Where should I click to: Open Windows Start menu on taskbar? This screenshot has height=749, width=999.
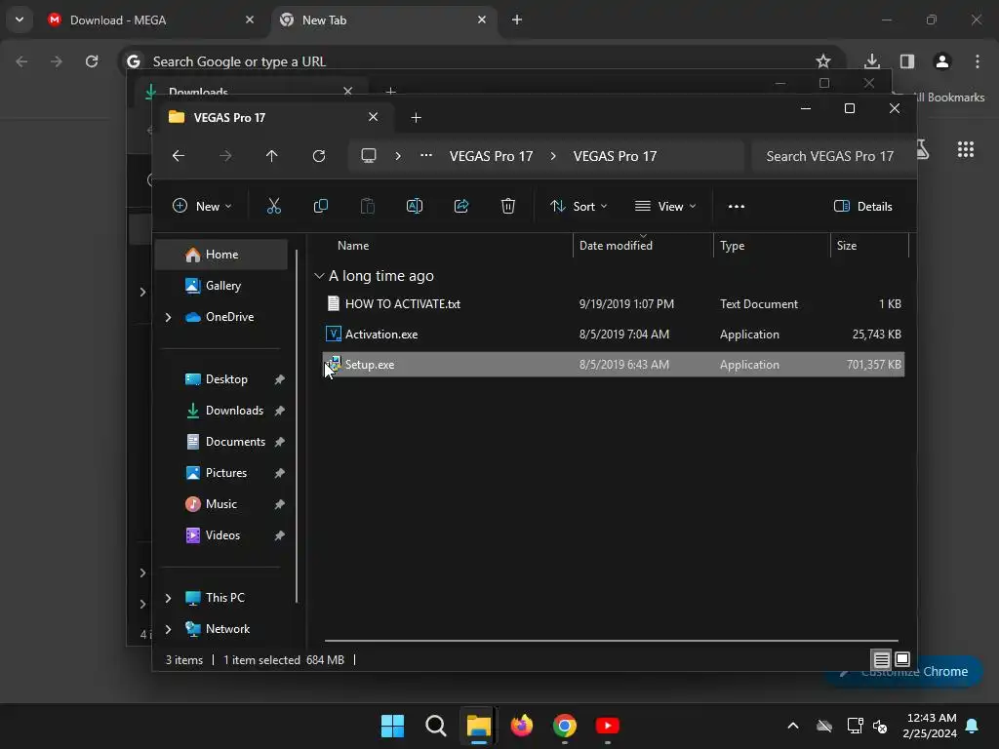(x=392, y=726)
